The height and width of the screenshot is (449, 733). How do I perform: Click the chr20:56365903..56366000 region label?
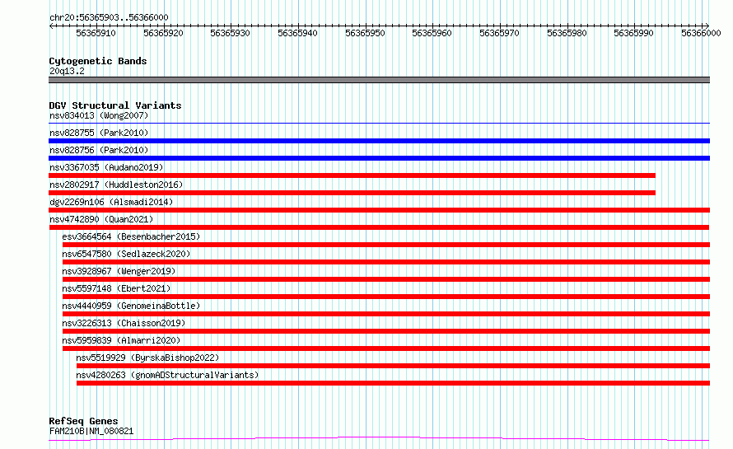109,17
